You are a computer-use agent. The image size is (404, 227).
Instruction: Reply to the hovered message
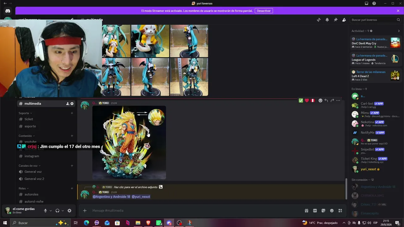326,101
